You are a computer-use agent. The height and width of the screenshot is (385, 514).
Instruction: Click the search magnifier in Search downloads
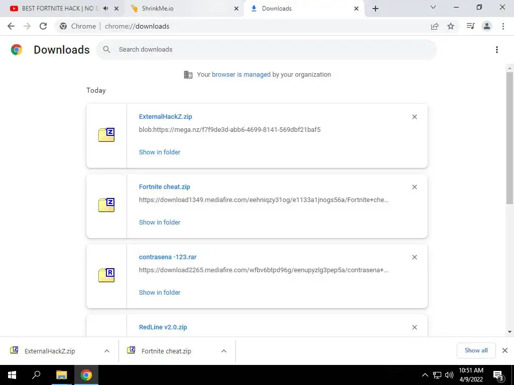click(x=106, y=50)
